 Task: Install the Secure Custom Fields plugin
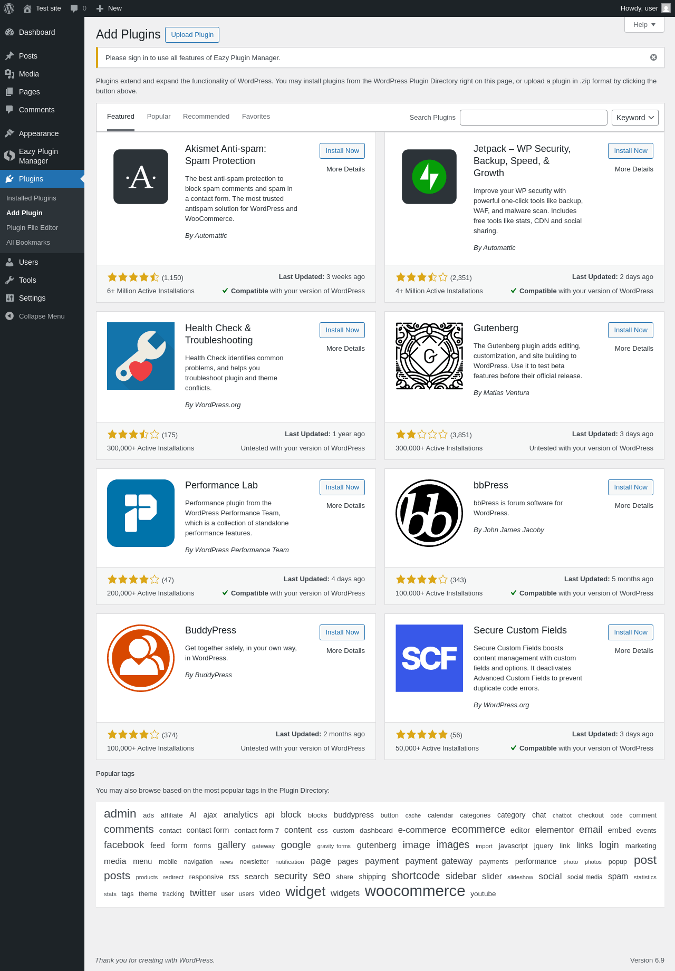point(631,632)
